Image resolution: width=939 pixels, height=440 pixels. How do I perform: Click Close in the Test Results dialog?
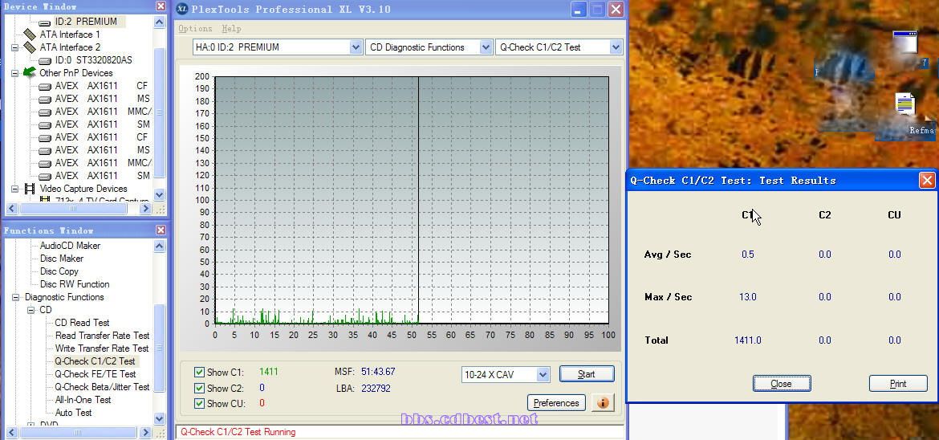click(782, 384)
